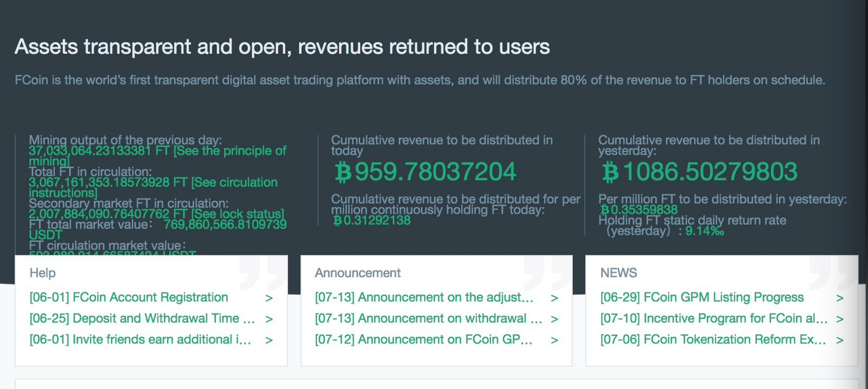Click arrow next to Announcement on the adjust
Screen dimensions: 868x389
point(554,298)
